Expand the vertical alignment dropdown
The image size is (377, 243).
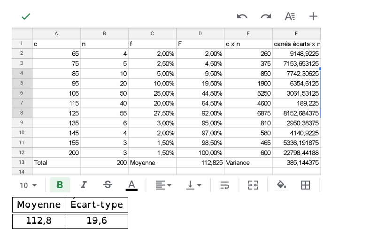click(x=194, y=185)
